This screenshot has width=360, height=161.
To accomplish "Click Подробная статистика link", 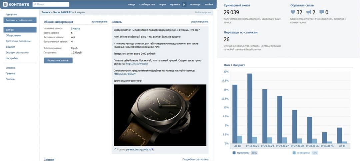I will [195, 159].
